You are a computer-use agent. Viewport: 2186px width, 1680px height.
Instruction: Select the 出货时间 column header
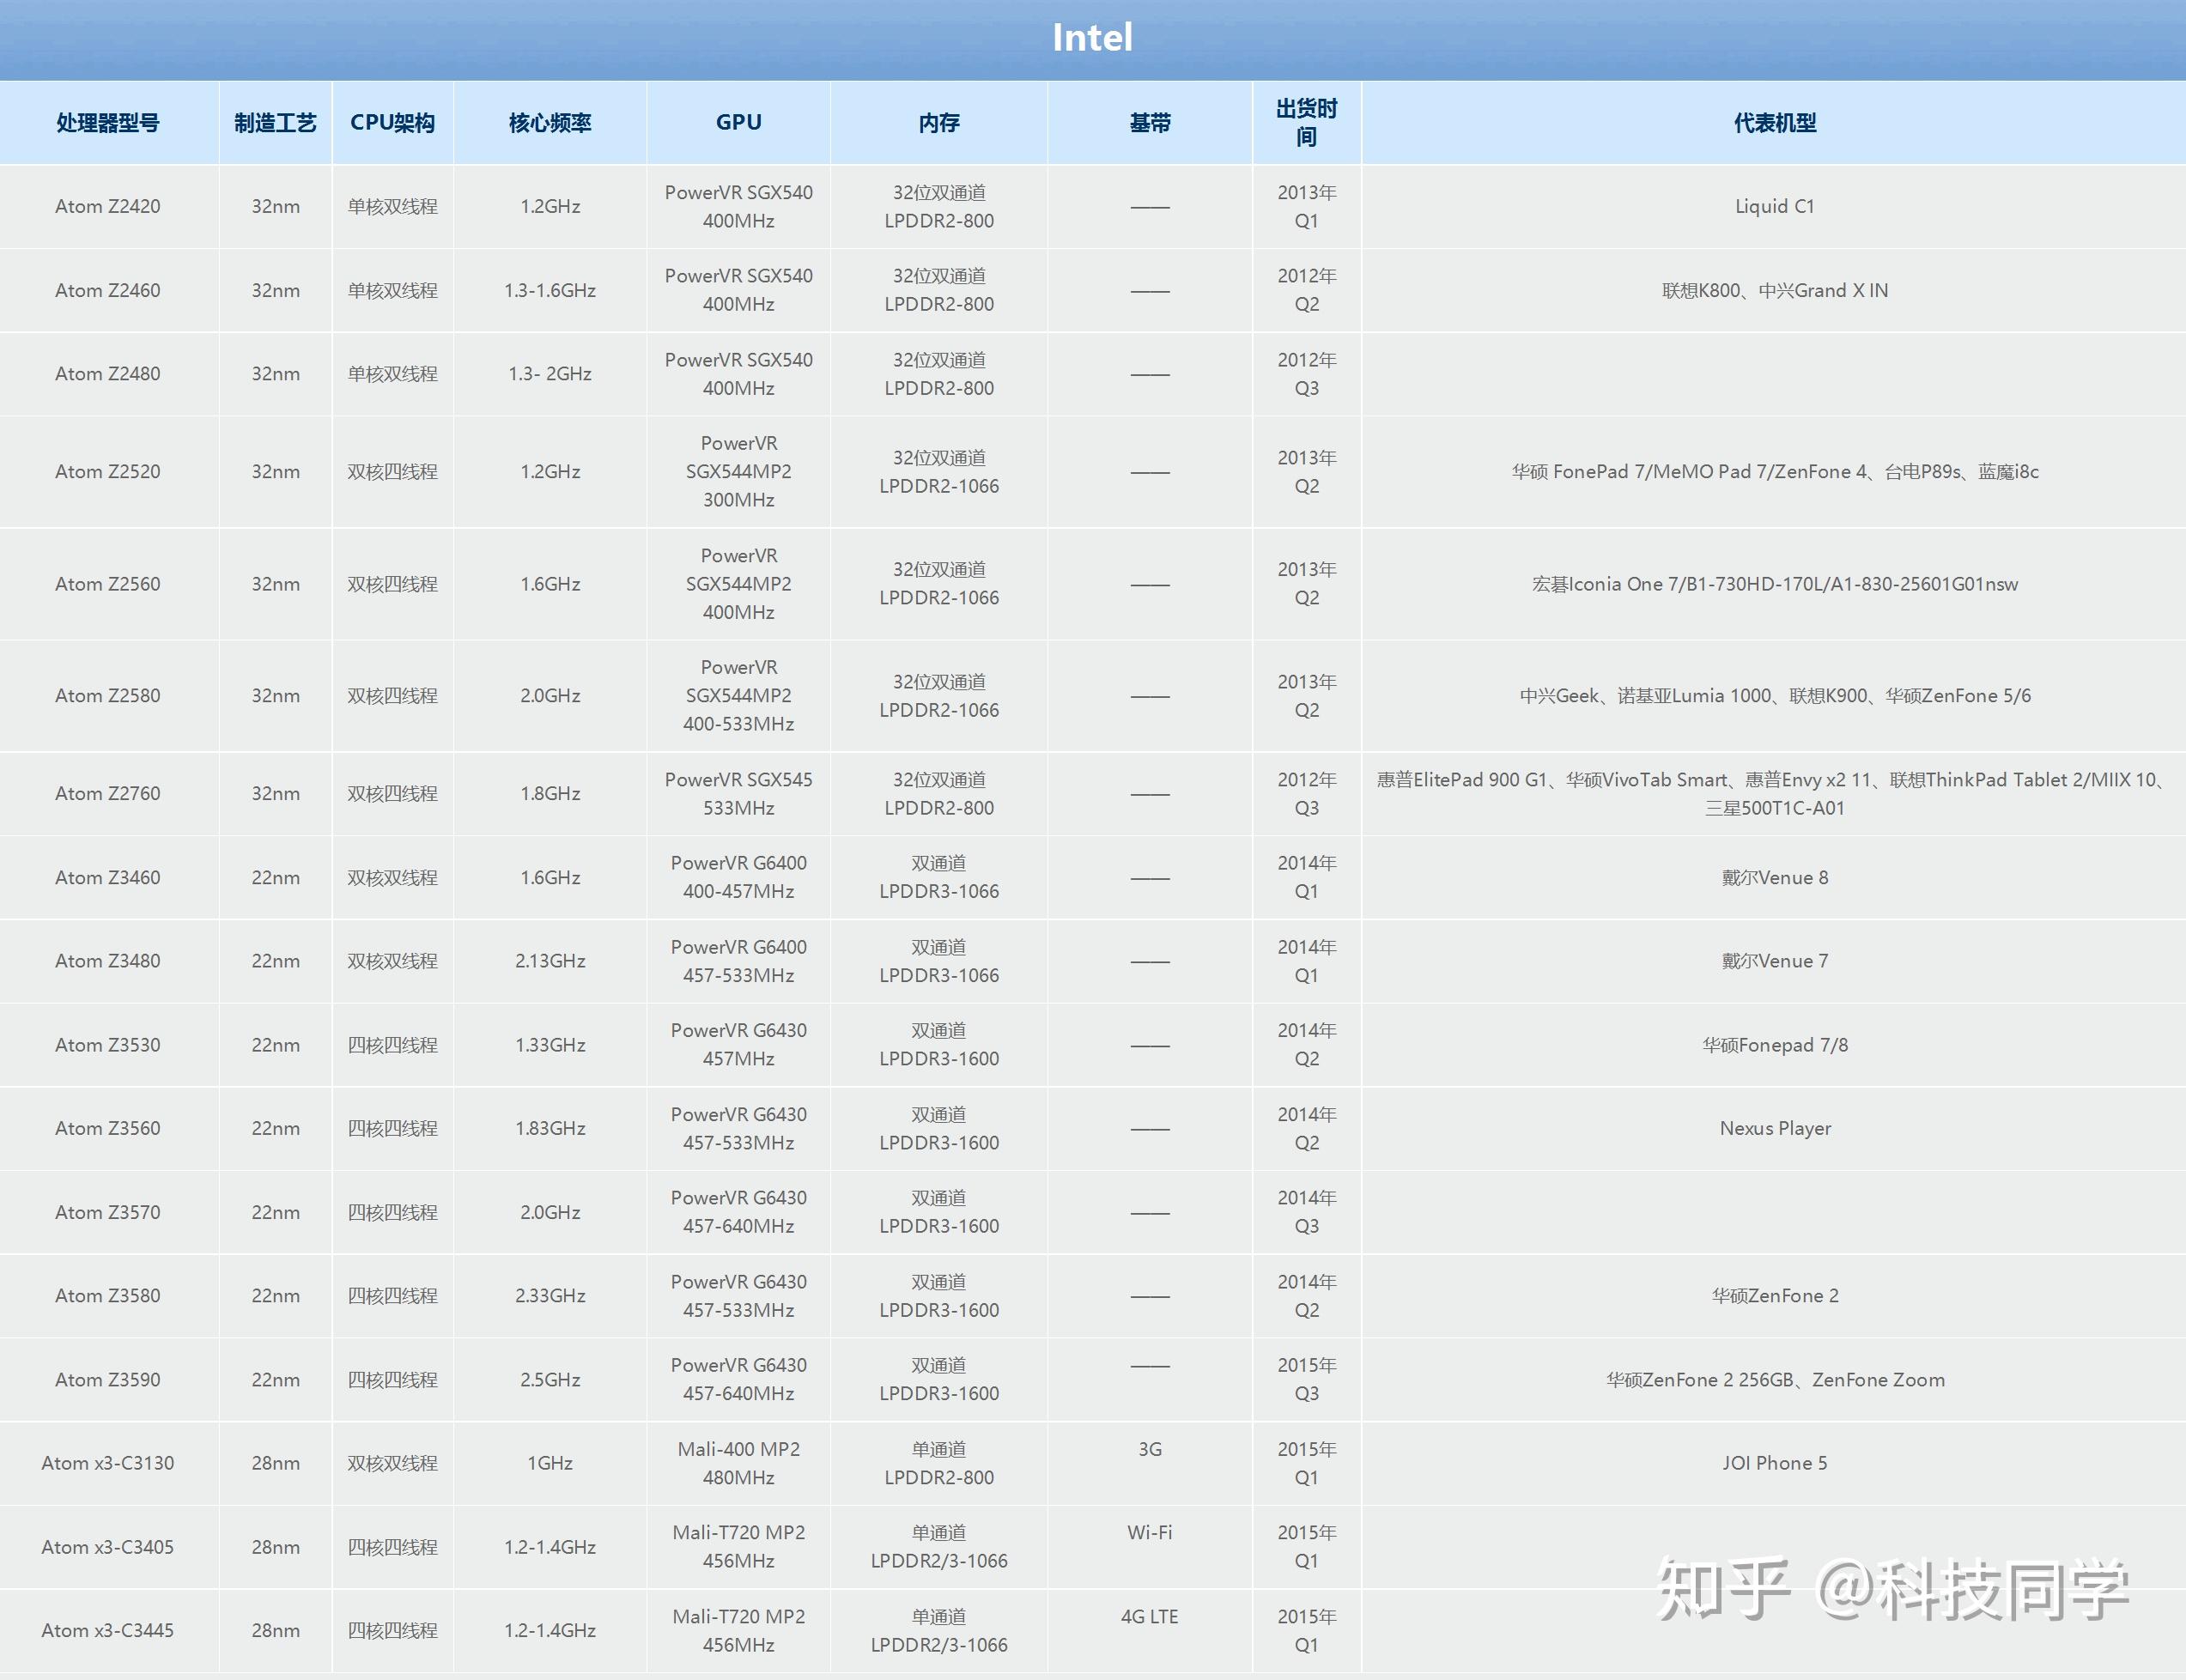coord(1306,123)
